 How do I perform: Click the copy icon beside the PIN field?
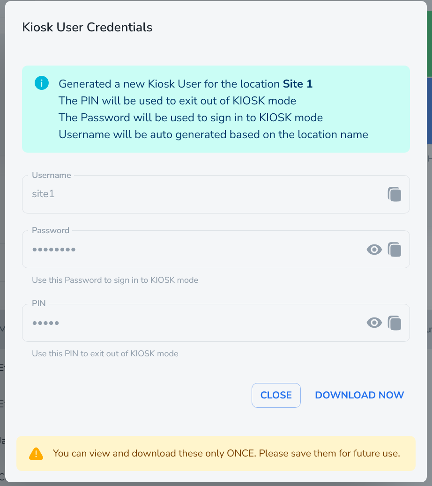click(x=395, y=323)
